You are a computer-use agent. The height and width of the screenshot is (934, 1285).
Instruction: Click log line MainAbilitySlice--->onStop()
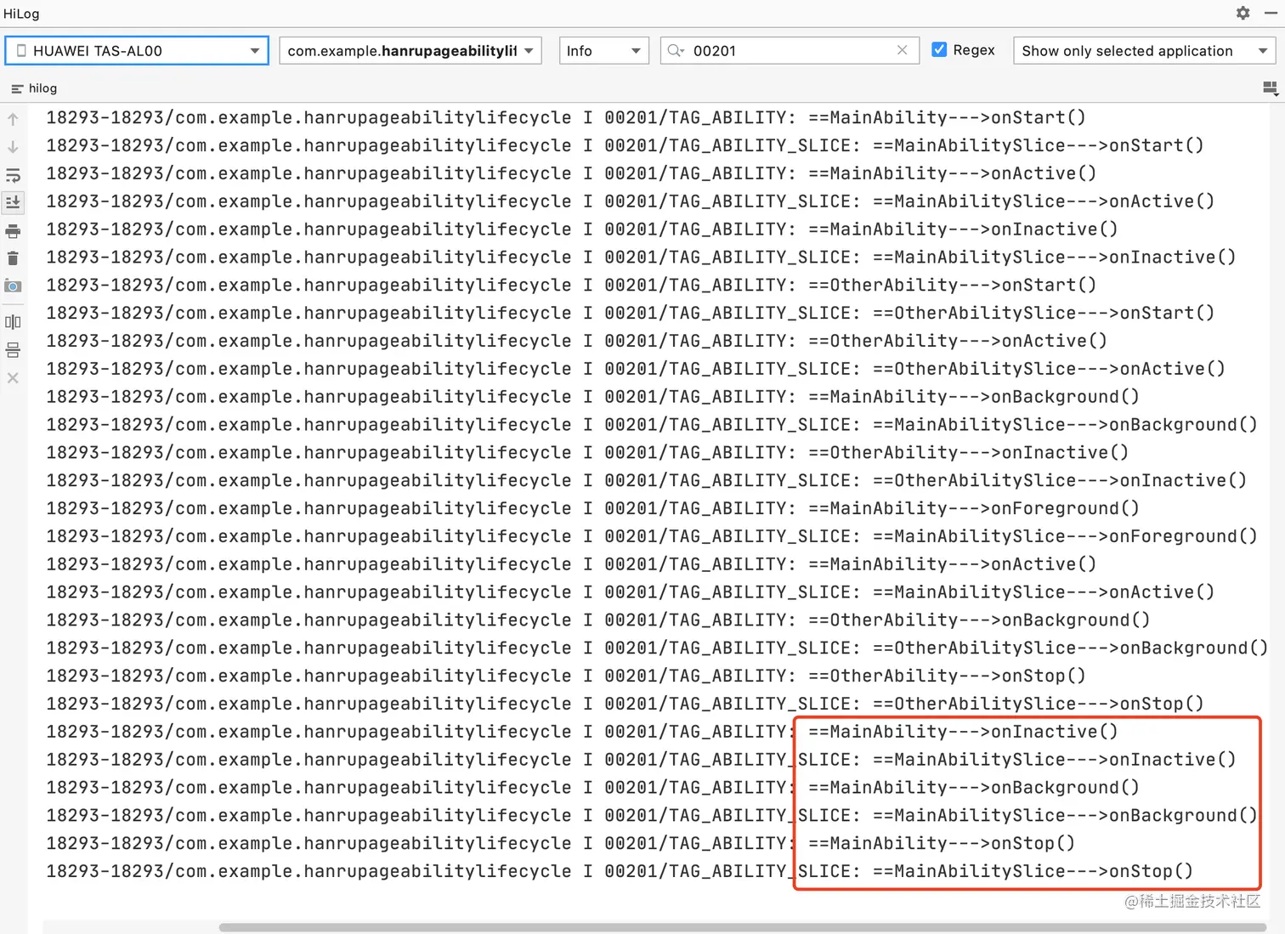pos(620,871)
